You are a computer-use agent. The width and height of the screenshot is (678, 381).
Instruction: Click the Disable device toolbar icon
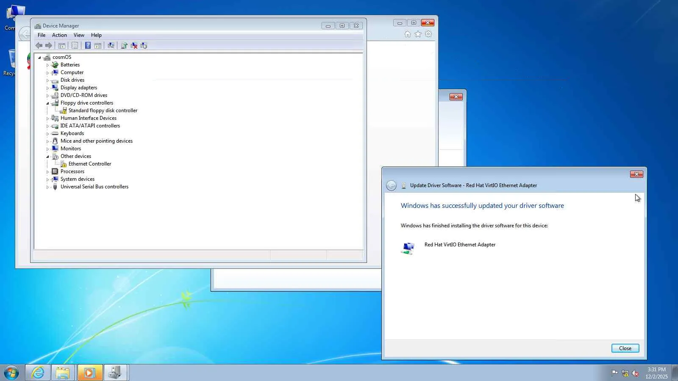(144, 46)
